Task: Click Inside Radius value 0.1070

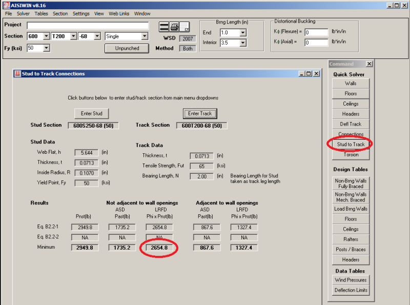Action: pos(87,173)
